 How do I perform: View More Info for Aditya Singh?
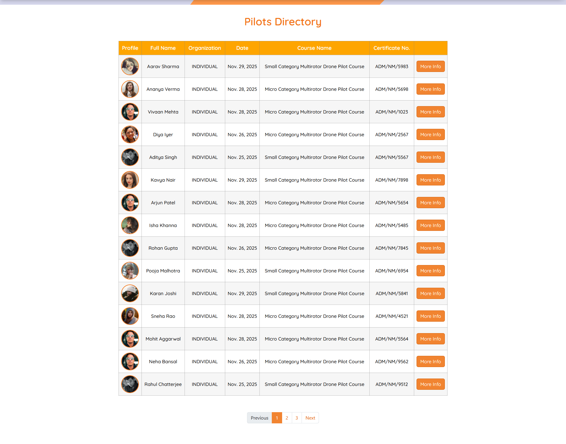430,157
